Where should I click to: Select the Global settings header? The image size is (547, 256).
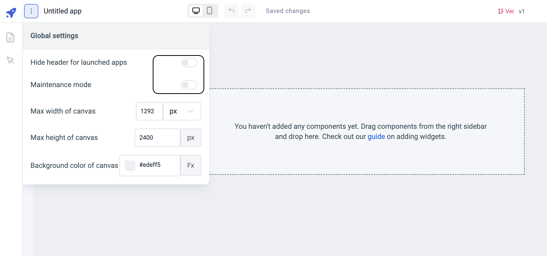(54, 36)
